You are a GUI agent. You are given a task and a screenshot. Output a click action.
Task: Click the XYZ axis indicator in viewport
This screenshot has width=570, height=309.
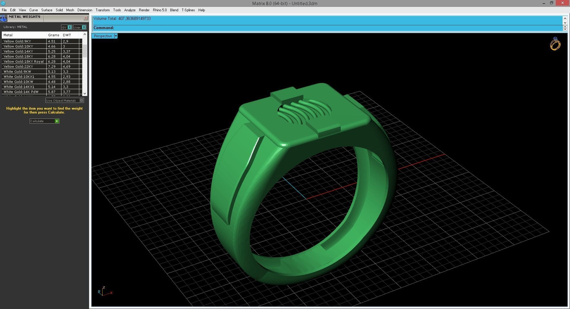tap(105, 291)
